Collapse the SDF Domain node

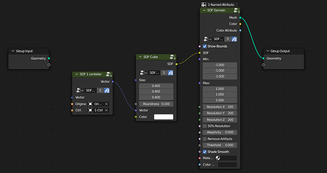coord(204,10)
